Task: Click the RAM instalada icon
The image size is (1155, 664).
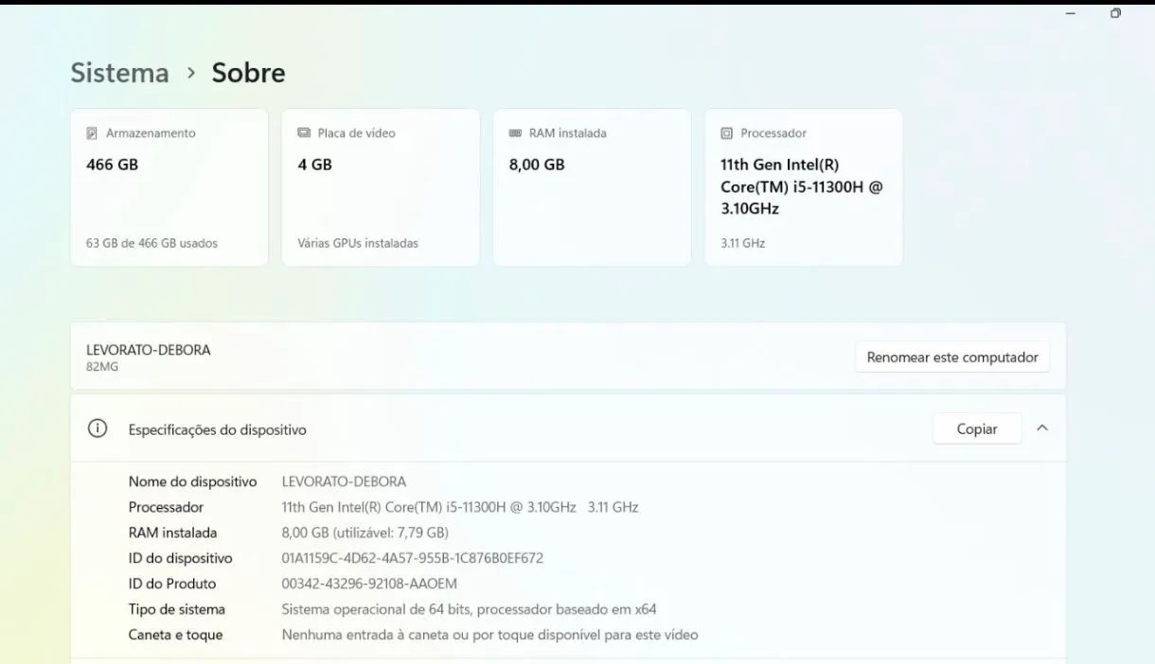Action: pos(515,133)
